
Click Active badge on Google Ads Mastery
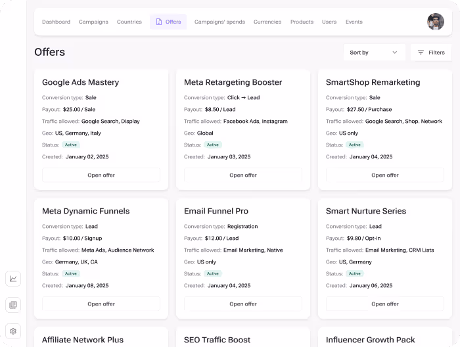(x=71, y=145)
